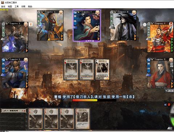The image size is (174, 132).
Task: Open the 工具 menu
Action: point(17,7)
